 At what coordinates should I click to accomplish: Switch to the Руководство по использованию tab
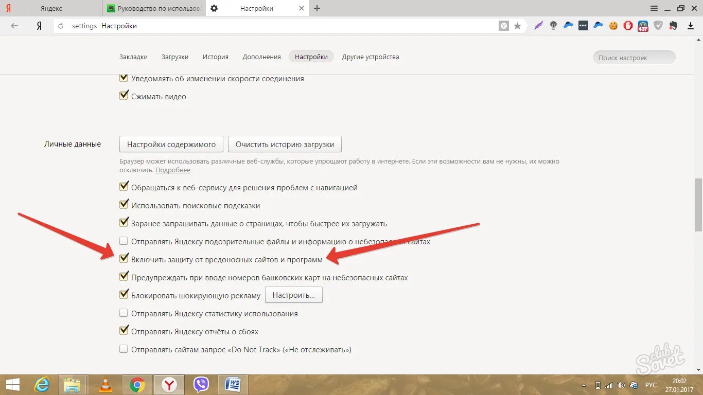154,8
